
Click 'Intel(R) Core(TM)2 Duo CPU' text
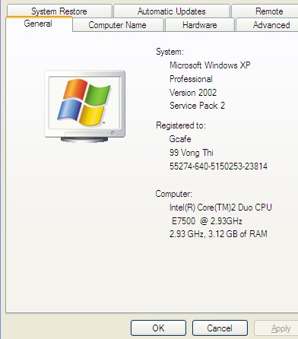click(x=220, y=208)
